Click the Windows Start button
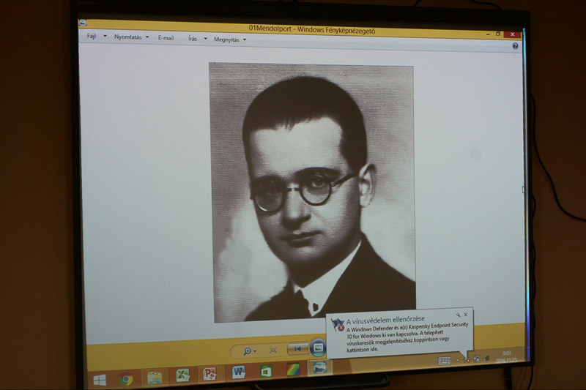 (99, 380)
